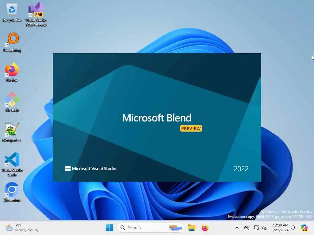Click the Microsoft Blend splash screen
This screenshot has width=314, height=235.
(157, 117)
